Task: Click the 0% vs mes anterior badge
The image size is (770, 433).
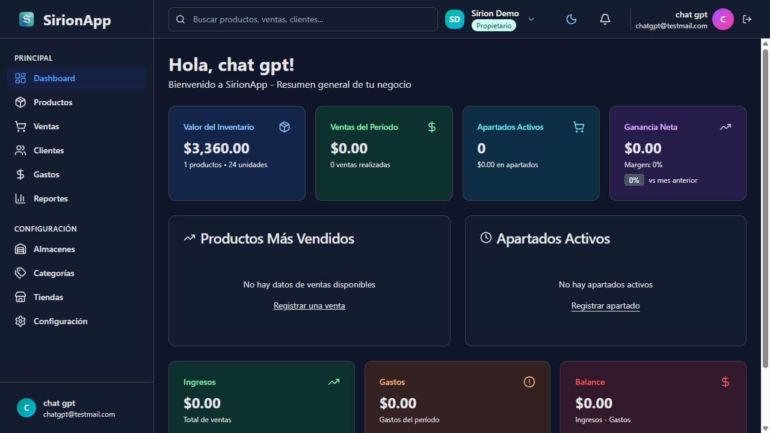Action: pyautogui.click(x=634, y=180)
